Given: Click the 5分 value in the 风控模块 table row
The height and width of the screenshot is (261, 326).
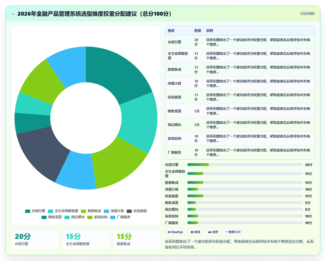Looking at the screenshot, I should coord(197,125).
